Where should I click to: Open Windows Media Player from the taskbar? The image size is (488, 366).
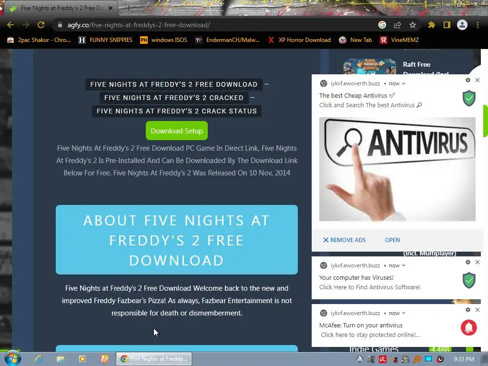pyautogui.click(x=82, y=359)
